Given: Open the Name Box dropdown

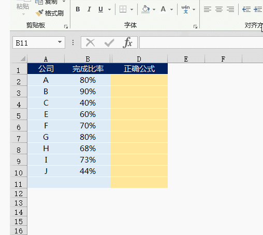Looking at the screenshot, I should [60, 42].
